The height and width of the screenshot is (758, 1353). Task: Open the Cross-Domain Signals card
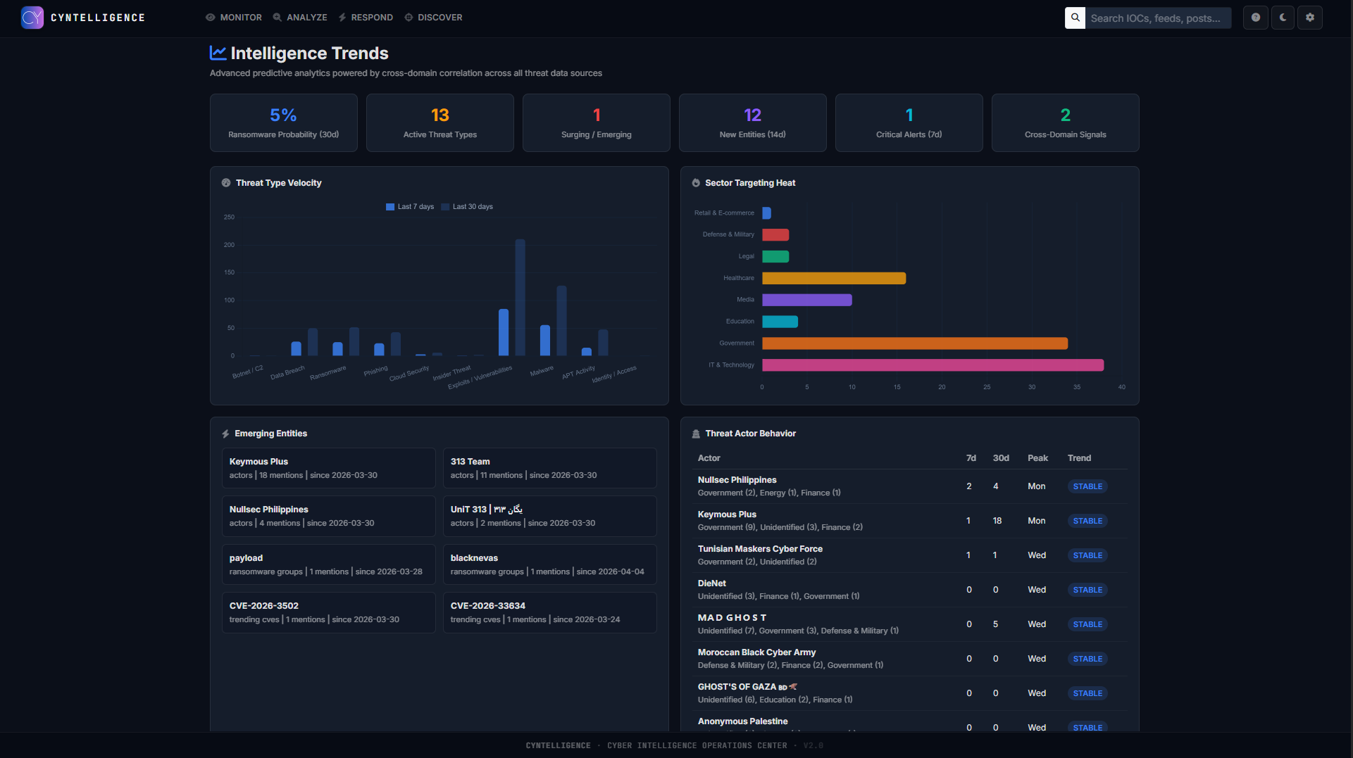coord(1066,123)
